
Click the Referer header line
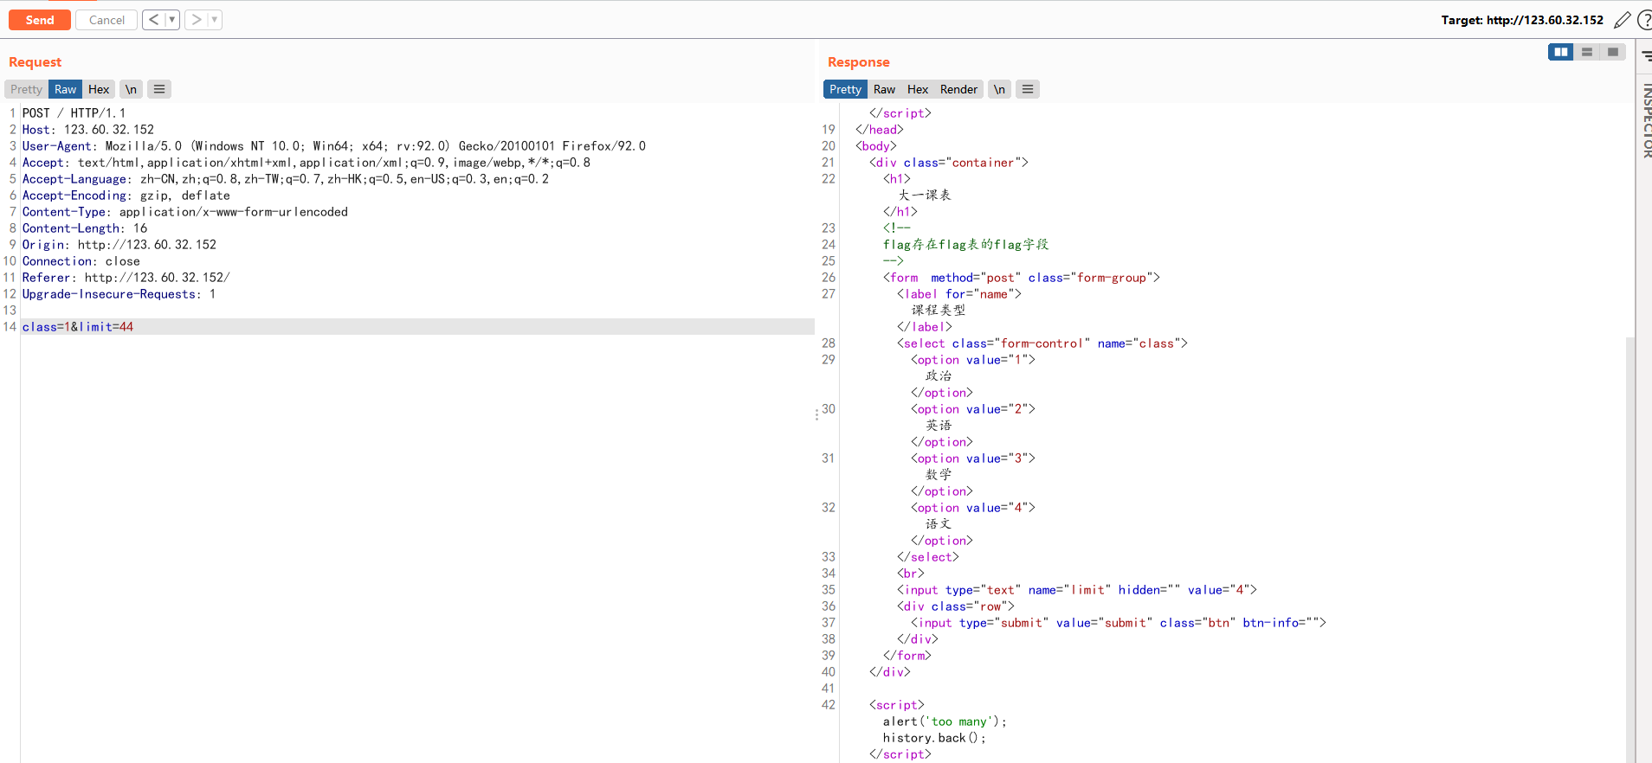point(126,278)
